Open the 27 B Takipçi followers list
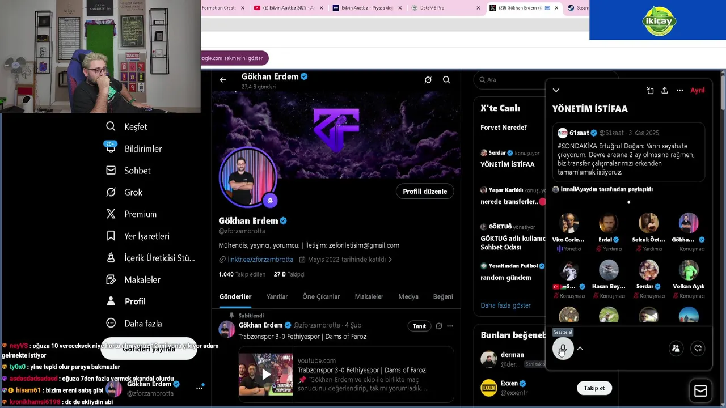Screen dimensions: 726x408 click(289, 274)
